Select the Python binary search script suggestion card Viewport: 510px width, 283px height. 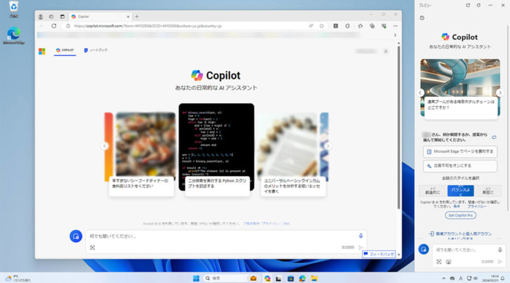pos(217,150)
